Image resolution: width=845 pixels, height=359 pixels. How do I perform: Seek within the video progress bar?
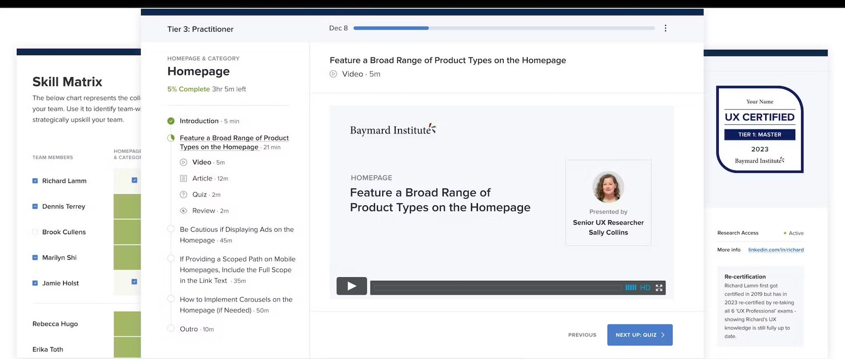click(x=497, y=287)
